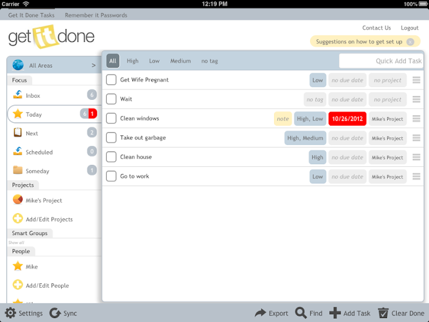This screenshot has height=322, width=429.
Task: Click the Today star icon
Action: click(18, 114)
